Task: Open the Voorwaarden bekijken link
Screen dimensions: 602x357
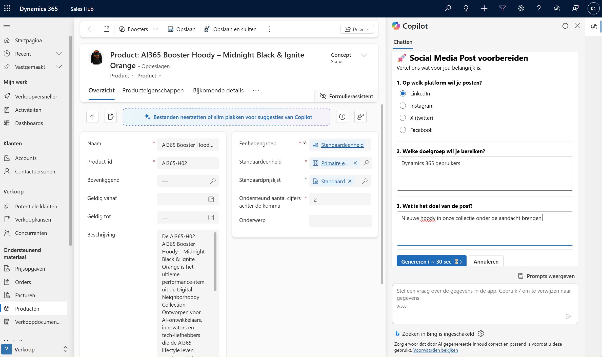Action: pyautogui.click(x=435, y=350)
